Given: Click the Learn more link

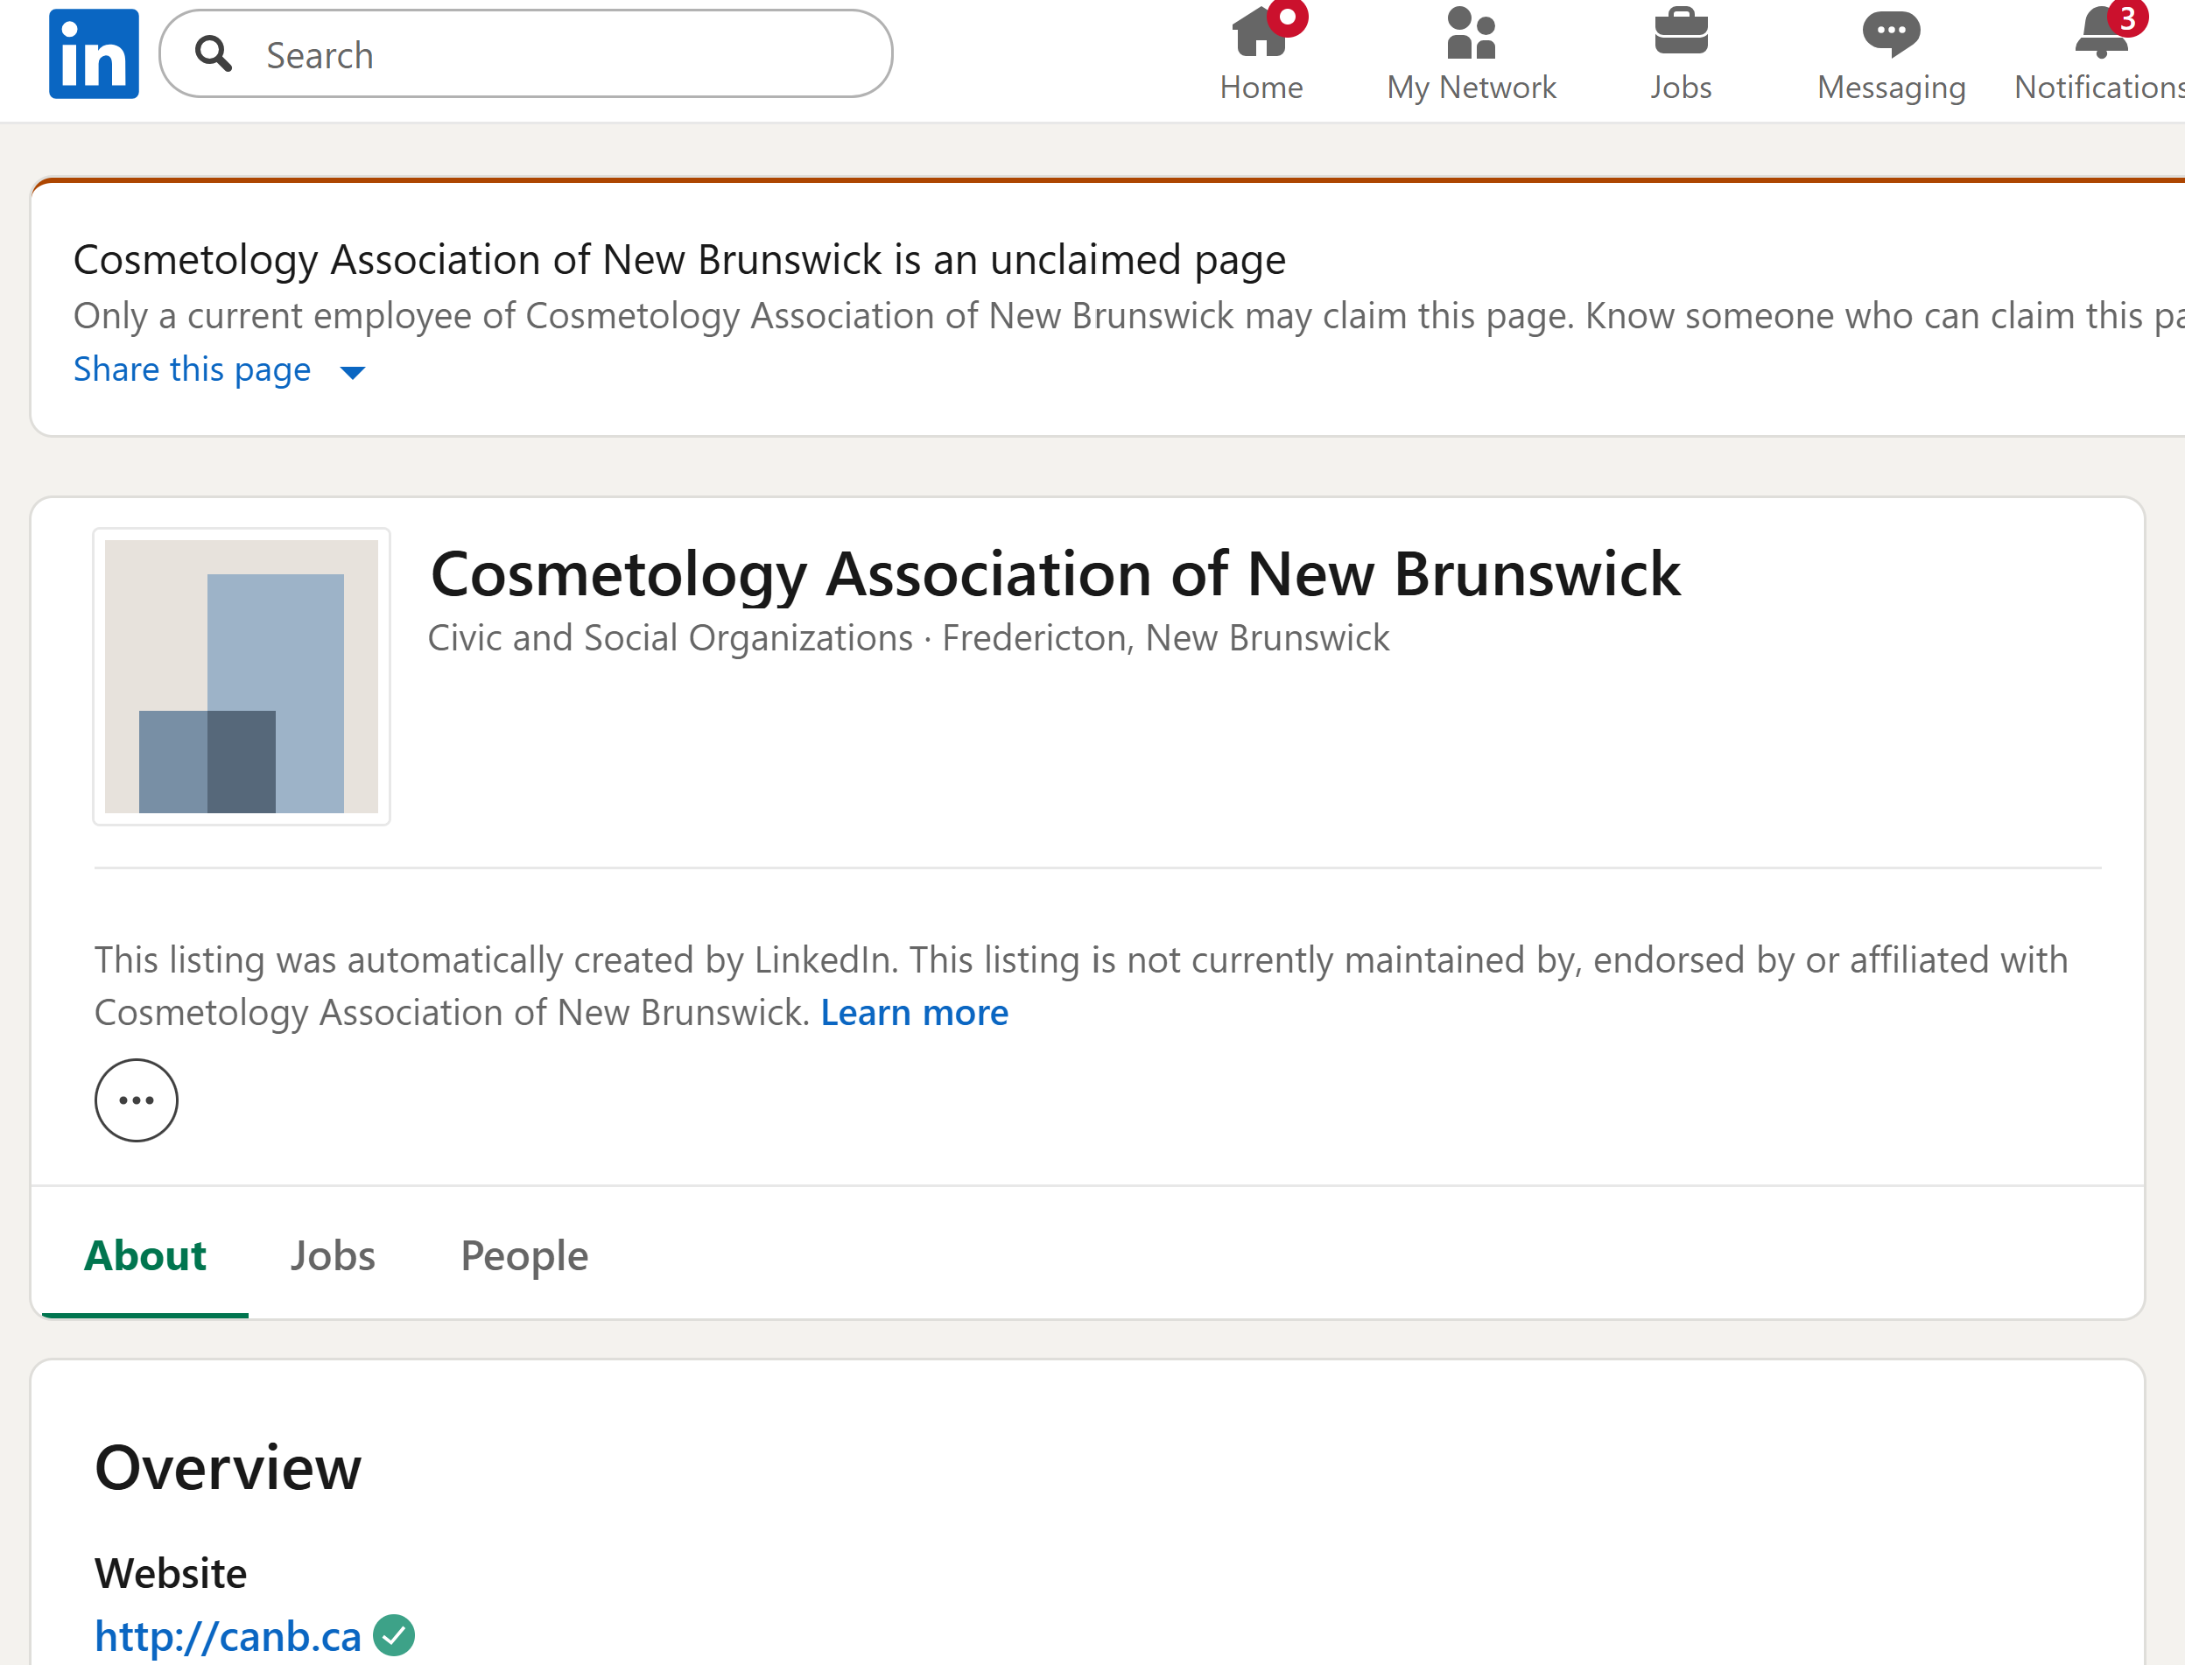Looking at the screenshot, I should (914, 1013).
